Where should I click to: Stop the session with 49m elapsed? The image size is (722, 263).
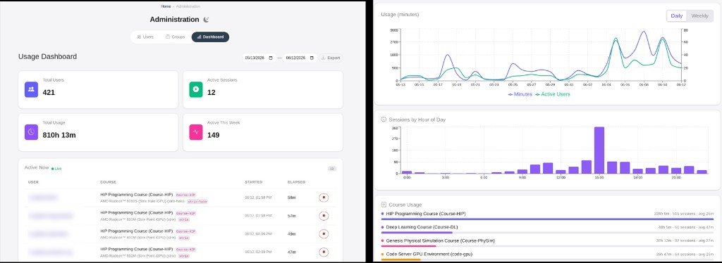[x=324, y=233]
